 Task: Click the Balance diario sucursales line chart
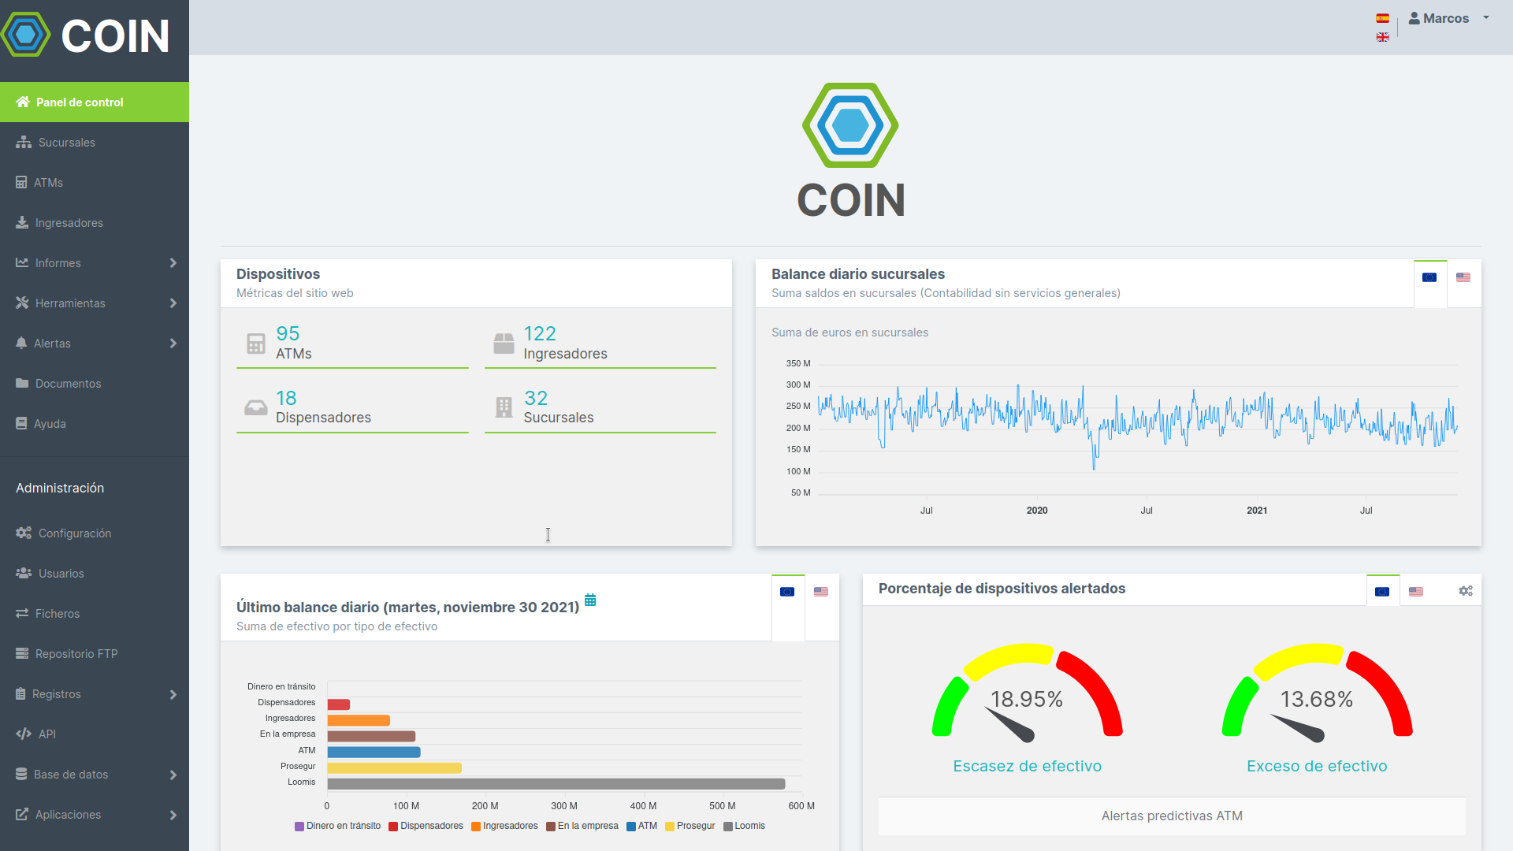(1138, 429)
